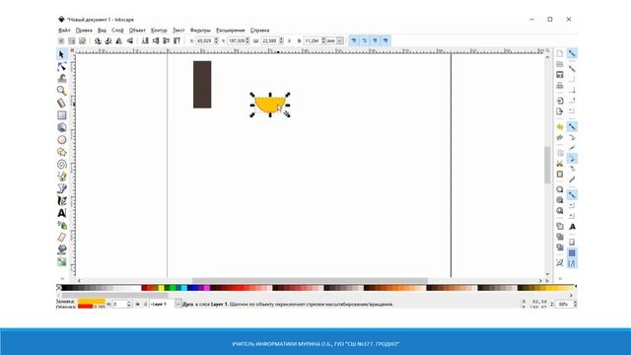
Task: Select the Text tool
Action: (x=61, y=213)
